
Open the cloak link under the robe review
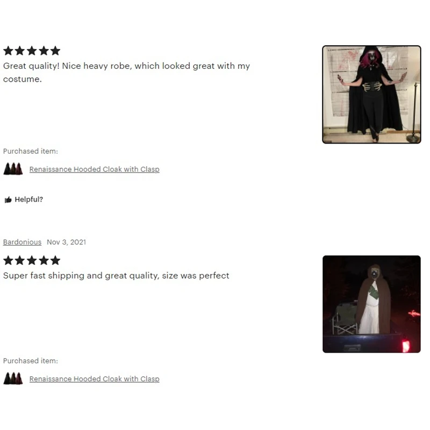[95, 169]
